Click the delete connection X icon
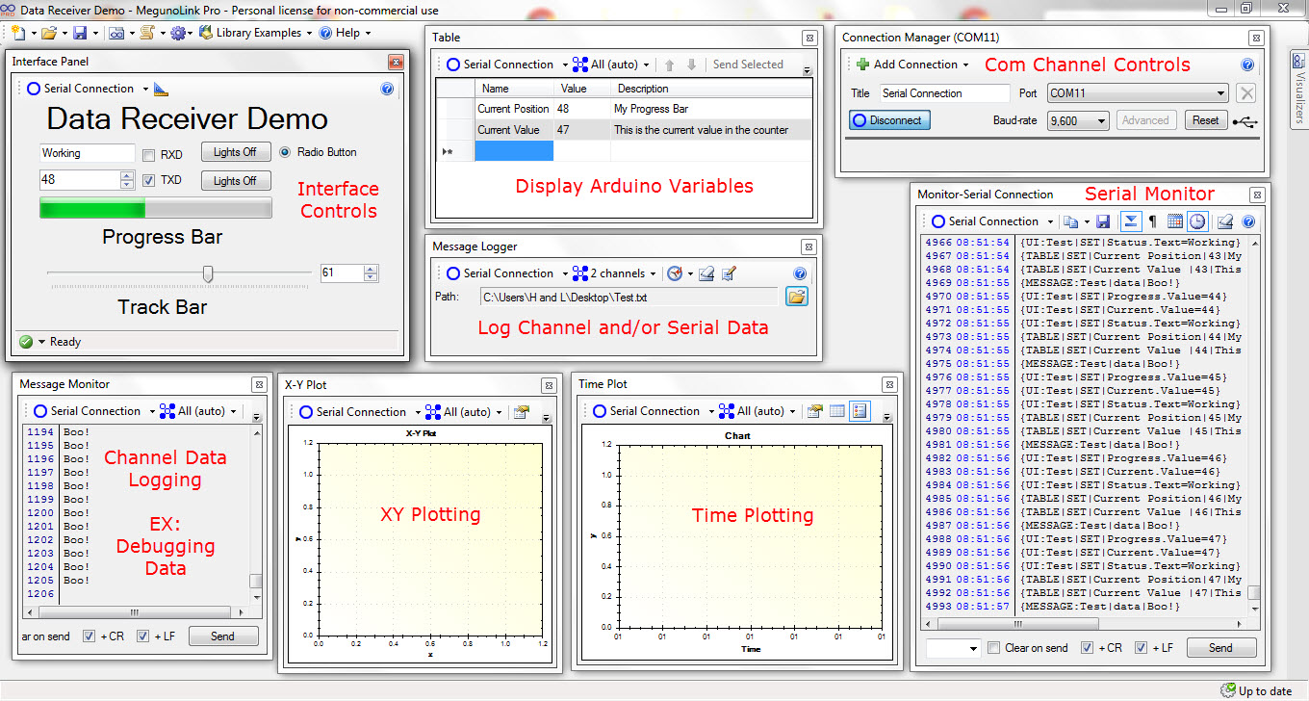 tap(1246, 93)
